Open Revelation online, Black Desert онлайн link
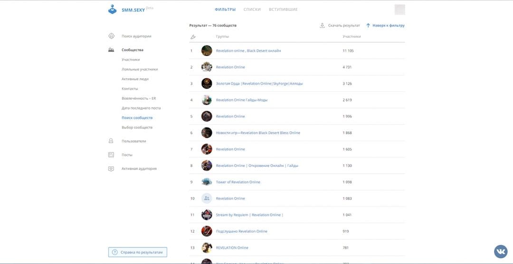 [x=248, y=51]
